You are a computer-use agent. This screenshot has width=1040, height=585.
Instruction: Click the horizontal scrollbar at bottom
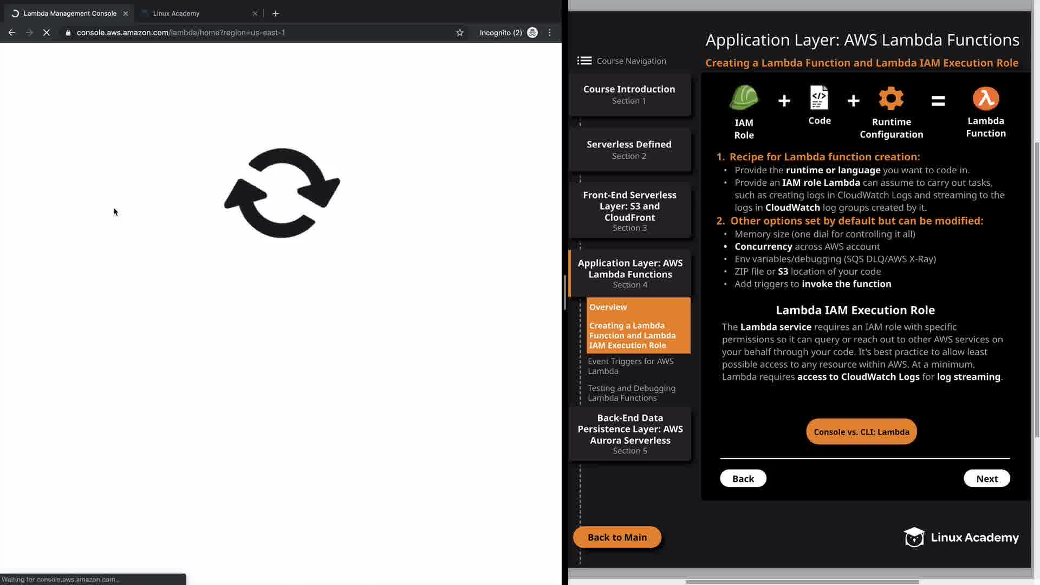point(802,582)
